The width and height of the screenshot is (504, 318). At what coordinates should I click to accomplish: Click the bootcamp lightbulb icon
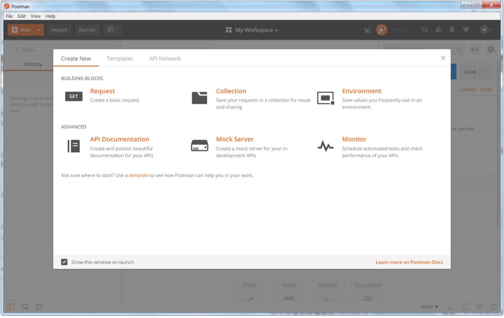pyautogui.click(x=450, y=307)
